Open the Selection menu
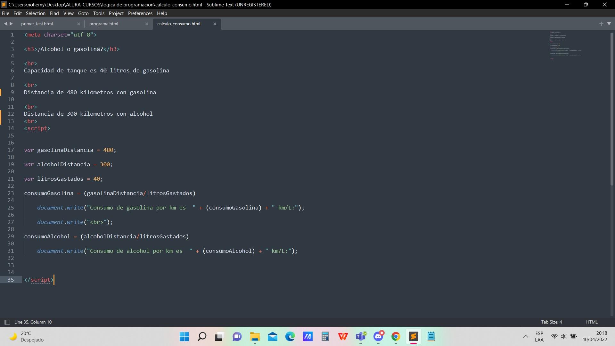This screenshot has width=615, height=346. pyautogui.click(x=36, y=13)
